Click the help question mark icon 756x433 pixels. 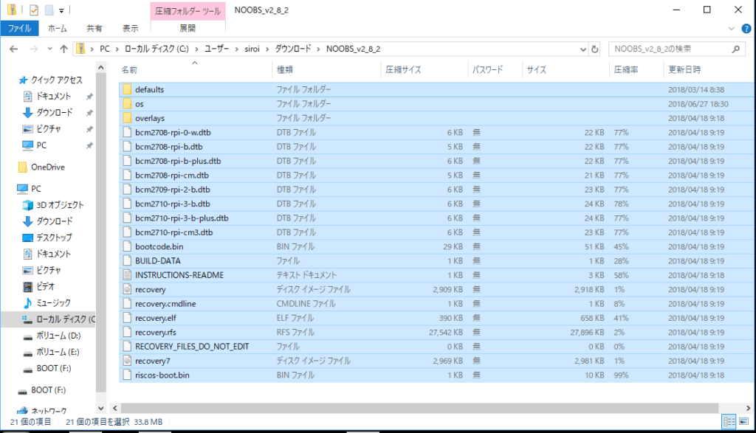click(x=744, y=28)
